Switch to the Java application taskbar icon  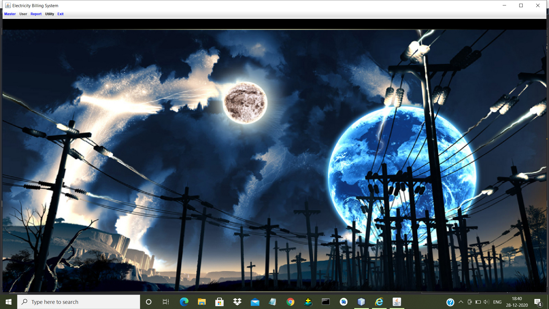click(x=397, y=302)
